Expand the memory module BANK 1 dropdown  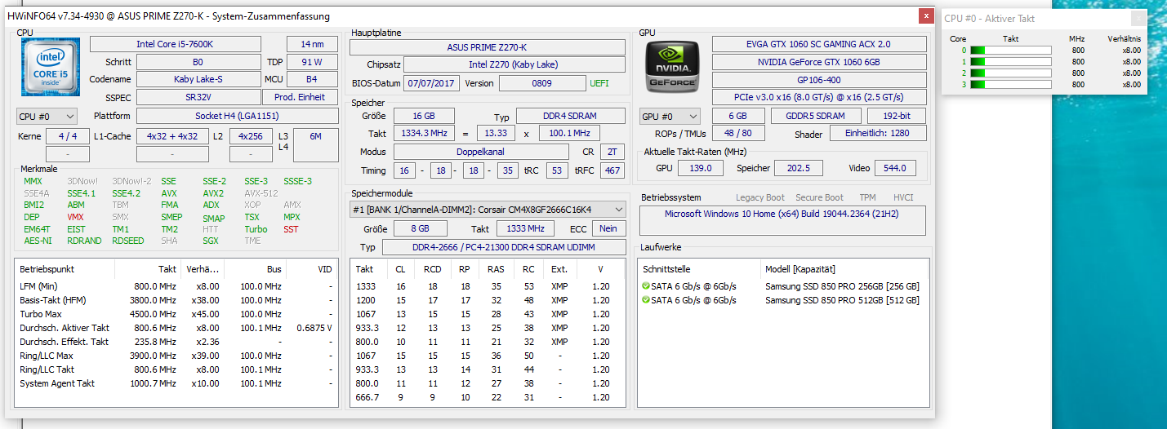click(x=488, y=210)
